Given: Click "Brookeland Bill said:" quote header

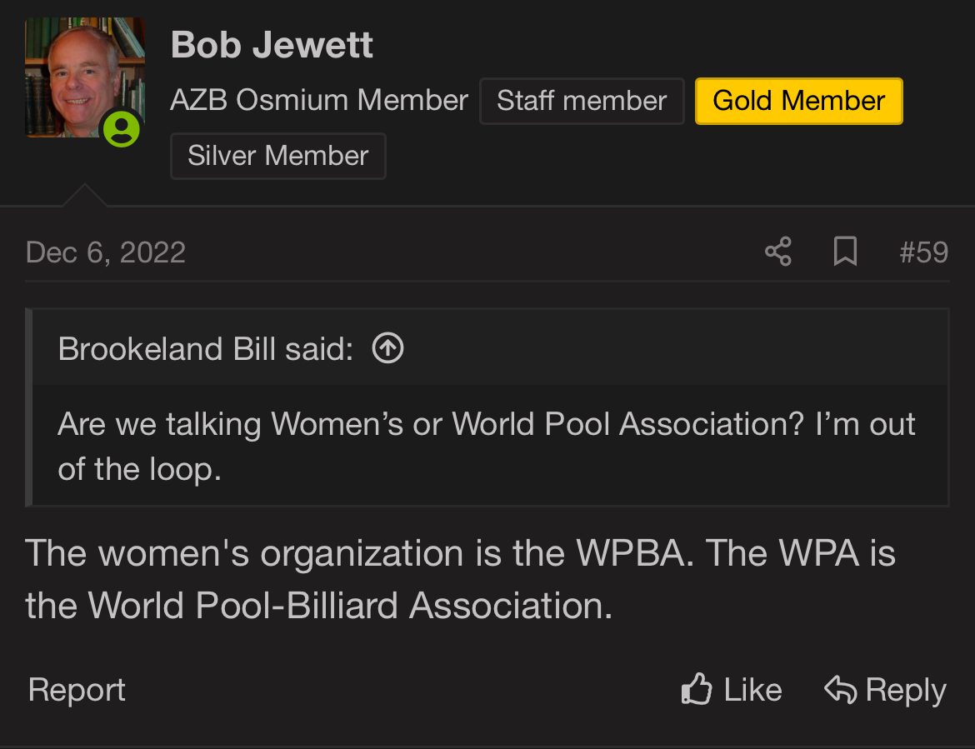Looking at the screenshot, I should pyautogui.click(x=206, y=349).
